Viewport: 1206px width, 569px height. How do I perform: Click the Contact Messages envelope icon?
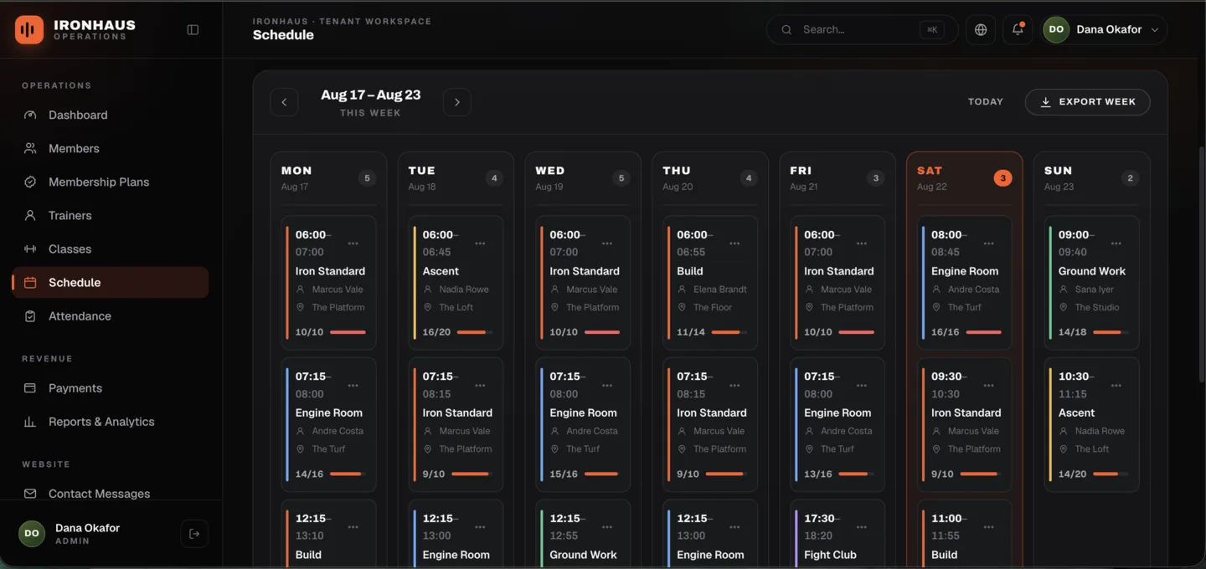30,494
